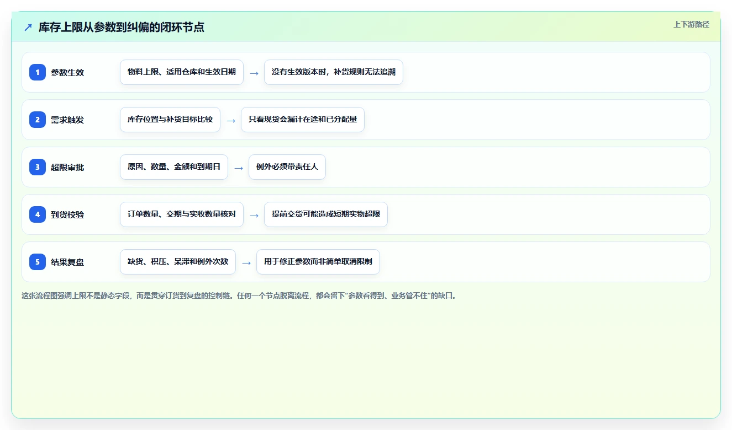
Task: Click the diagonal arrow icon beside the title
Action: pyautogui.click(x=28, y=27)
